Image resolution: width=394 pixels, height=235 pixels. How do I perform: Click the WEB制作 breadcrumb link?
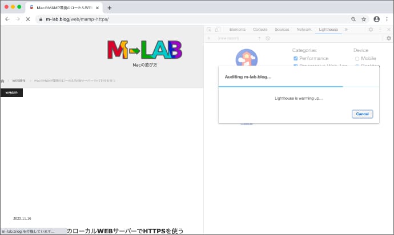[x=19, y=81]
